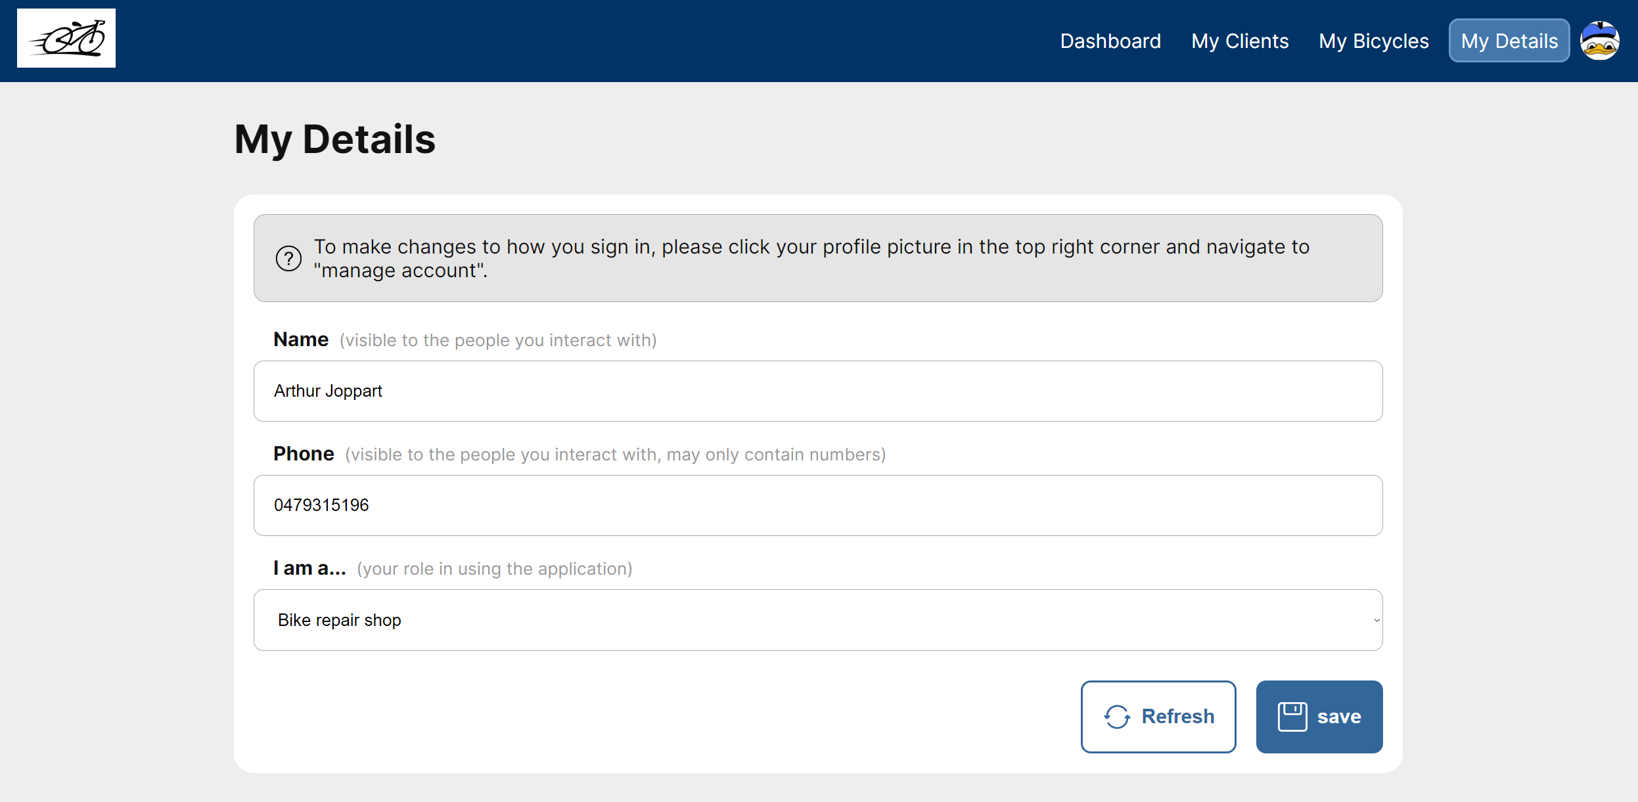Click the save button label

coord(1339,717)
